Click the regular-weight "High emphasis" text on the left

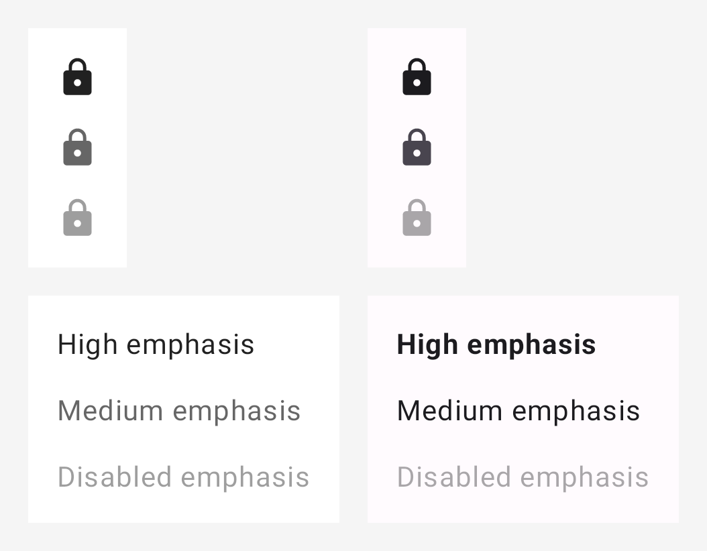coord(156,345)
